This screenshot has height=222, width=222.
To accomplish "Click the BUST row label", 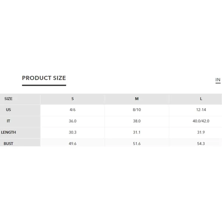I will pyautogui.click(x=9, y=144).
